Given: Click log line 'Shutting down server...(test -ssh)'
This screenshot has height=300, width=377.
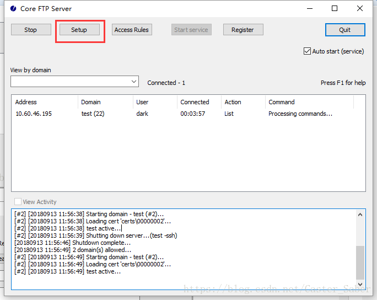Looking at the screenshot, I should (96, 235).
